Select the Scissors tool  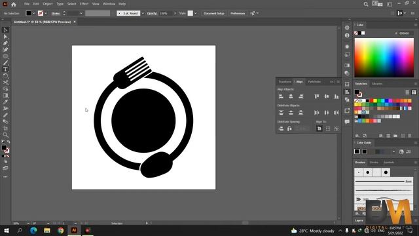click(5, 83)
